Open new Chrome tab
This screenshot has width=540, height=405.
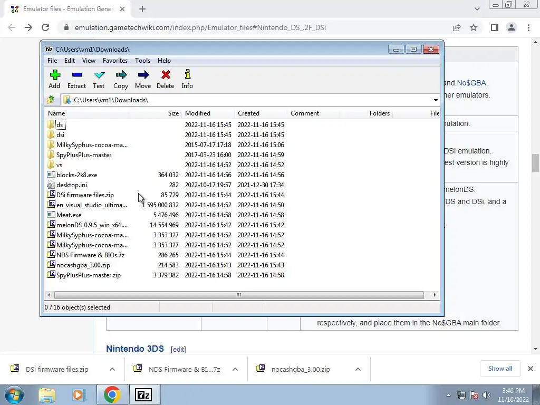pyautogui.click(x=142, y=9)
